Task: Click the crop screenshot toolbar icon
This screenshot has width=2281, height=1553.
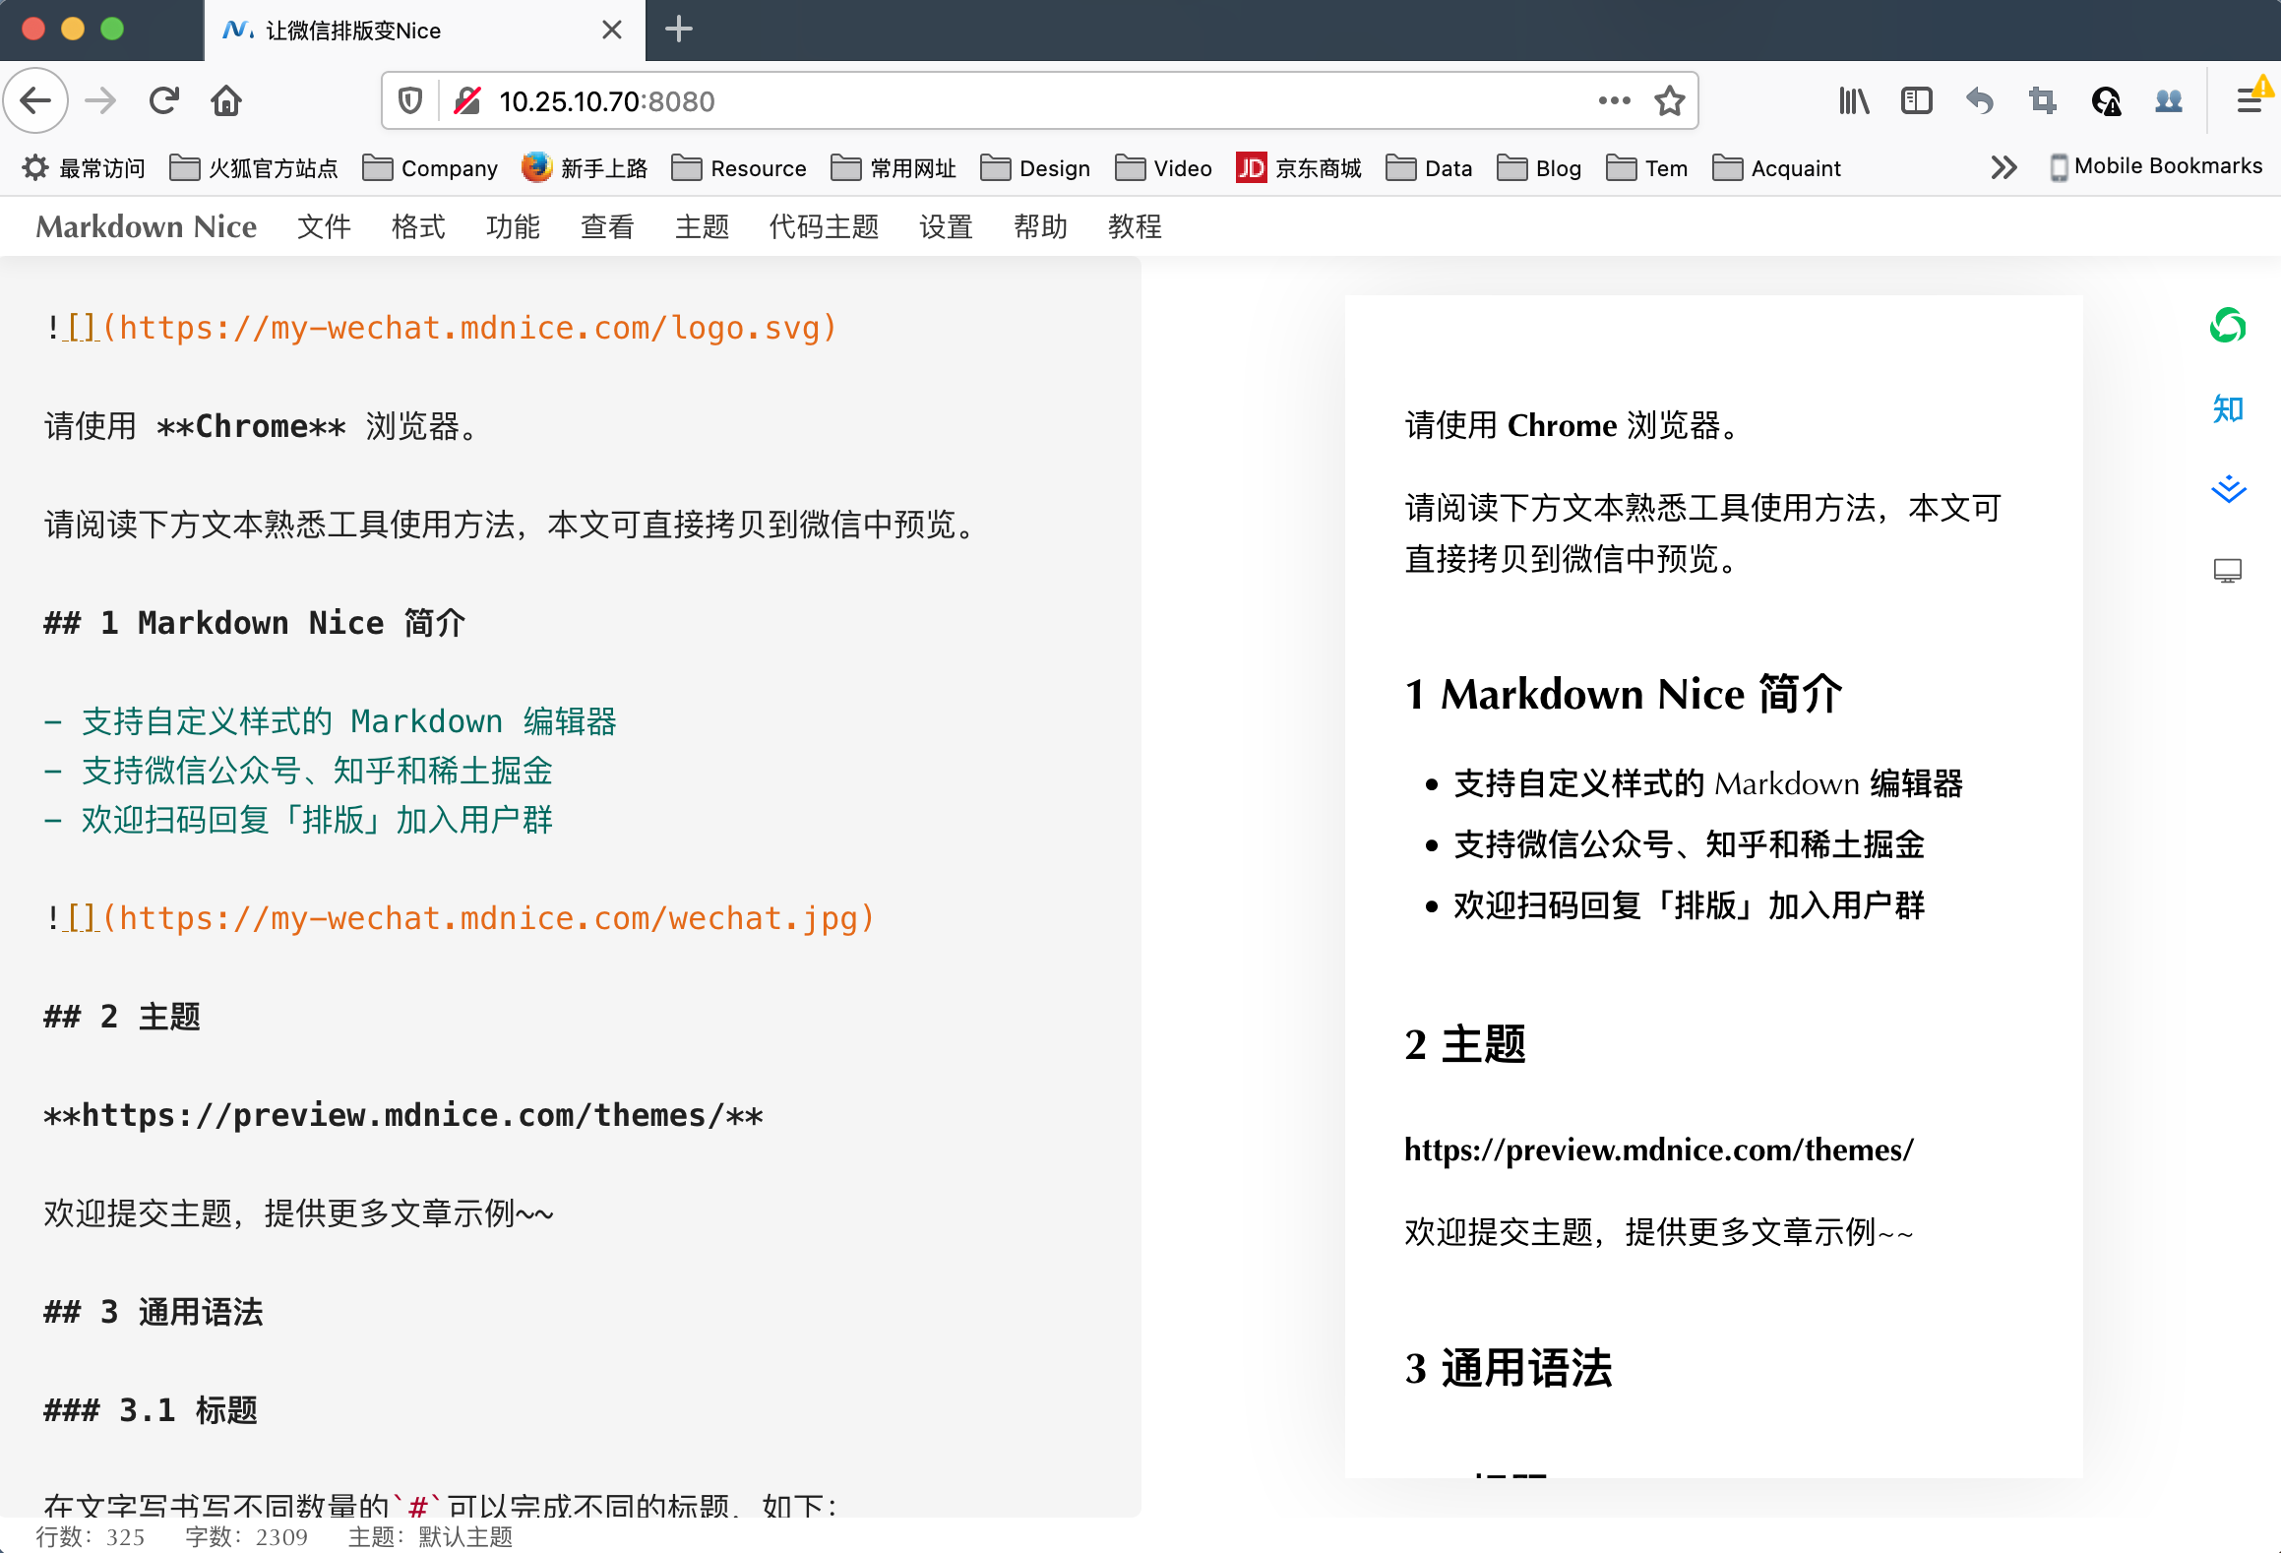Action: click(2043, 100)
